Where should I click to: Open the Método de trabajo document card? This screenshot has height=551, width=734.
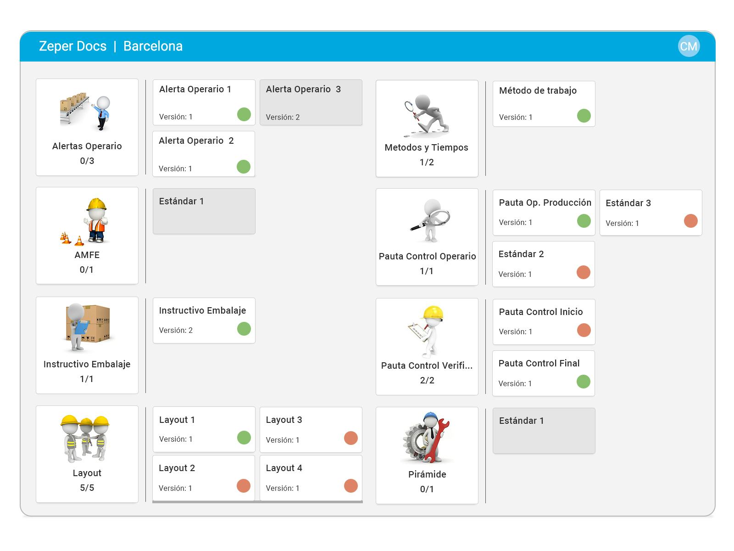point(544,103)
